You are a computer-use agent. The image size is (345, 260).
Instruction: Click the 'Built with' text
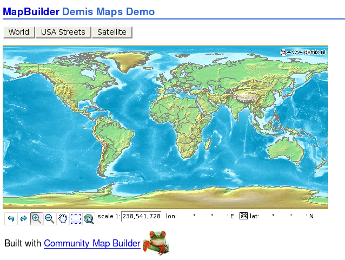click(23, 243)
